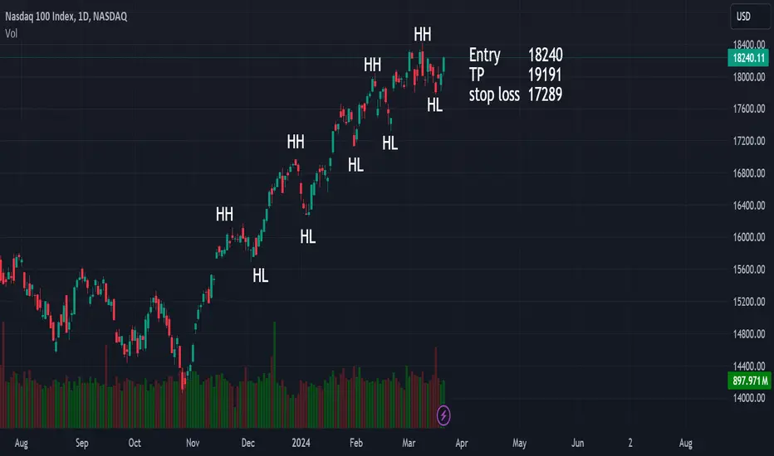Click the 14000.00 price axis label
774x456 pixels.
749,398
